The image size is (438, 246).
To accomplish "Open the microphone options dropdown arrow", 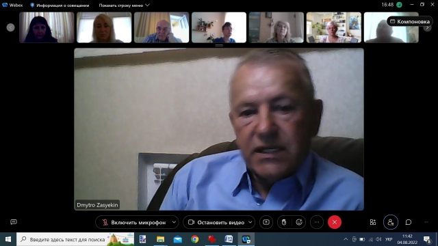I will tap(174, 222).
